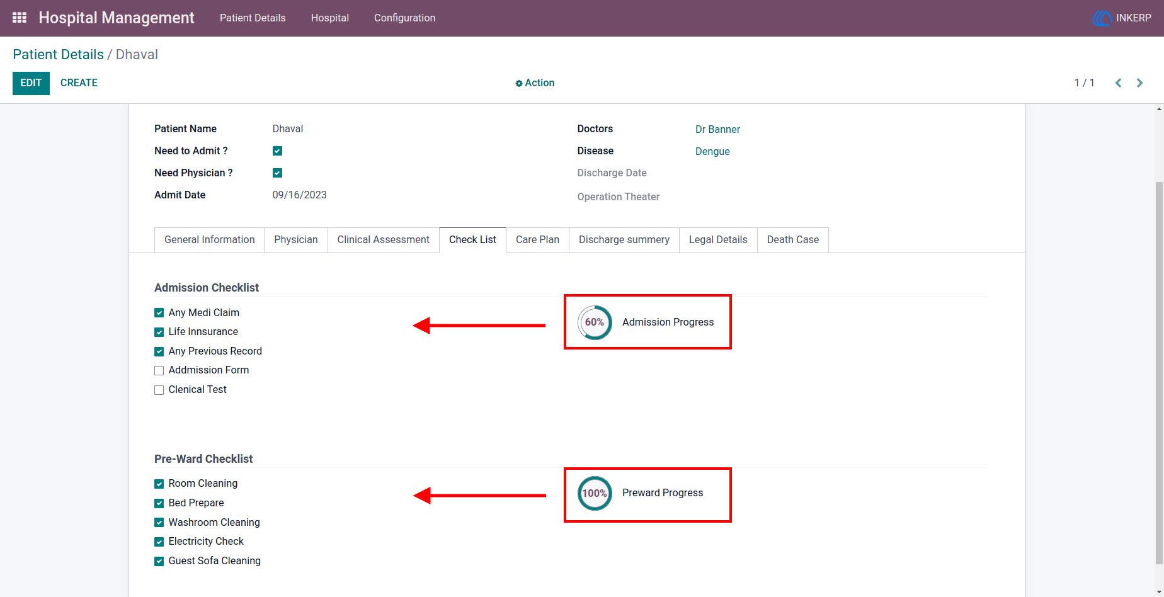Toggle Bed Prepare checkbox

(x=159, y=503)
